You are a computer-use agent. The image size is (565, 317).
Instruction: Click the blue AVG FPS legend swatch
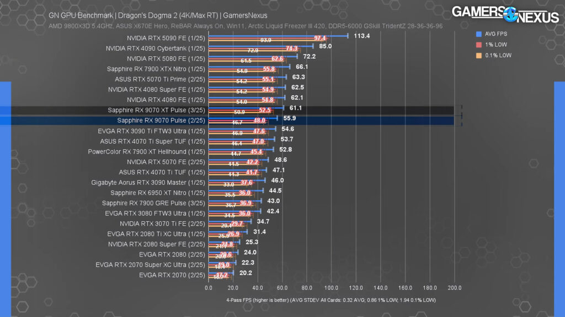pyautogui.click(x=478, y=34)
